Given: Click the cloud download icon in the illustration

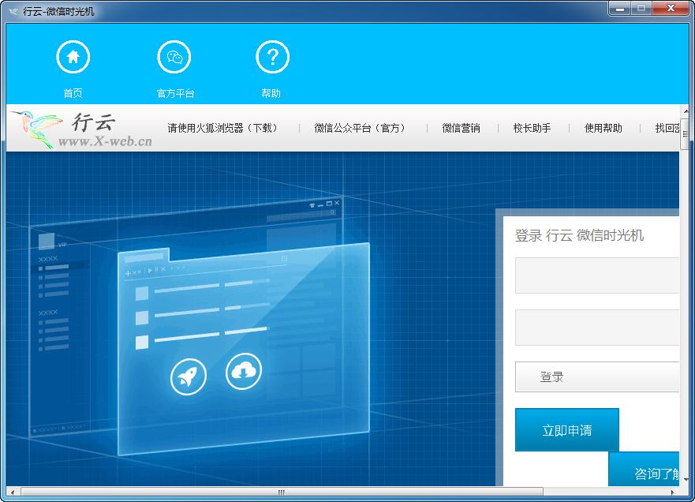Looking at the screenshot, I should click(244, 372).
